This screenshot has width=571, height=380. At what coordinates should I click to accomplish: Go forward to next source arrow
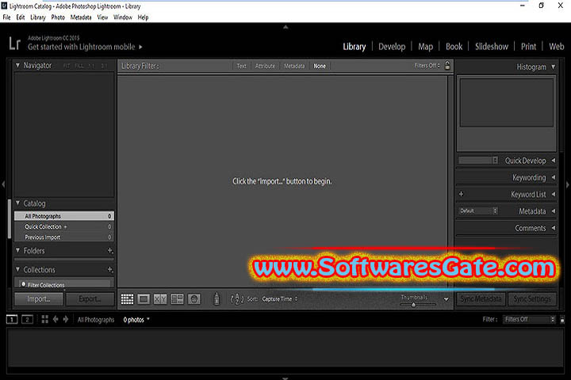[x=66, y=319]
